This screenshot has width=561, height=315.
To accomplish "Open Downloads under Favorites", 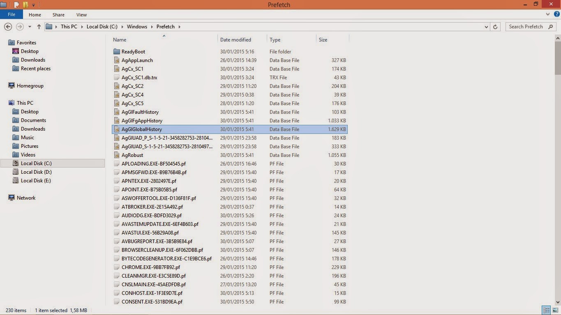I will click(33, 60).
